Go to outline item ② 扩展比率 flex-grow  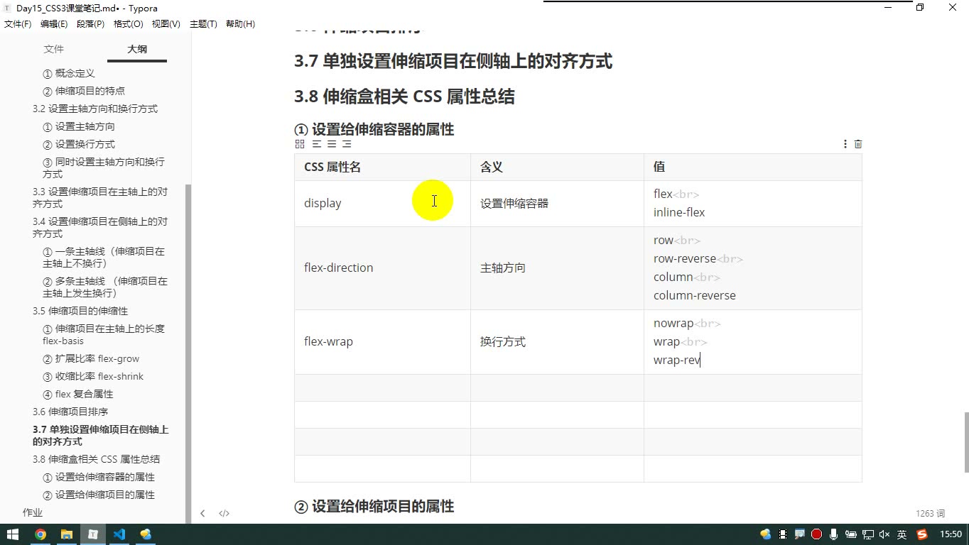pos(91,358)
